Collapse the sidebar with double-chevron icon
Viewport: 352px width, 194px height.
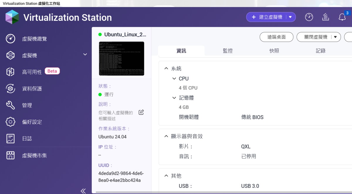tap(83, 191)
